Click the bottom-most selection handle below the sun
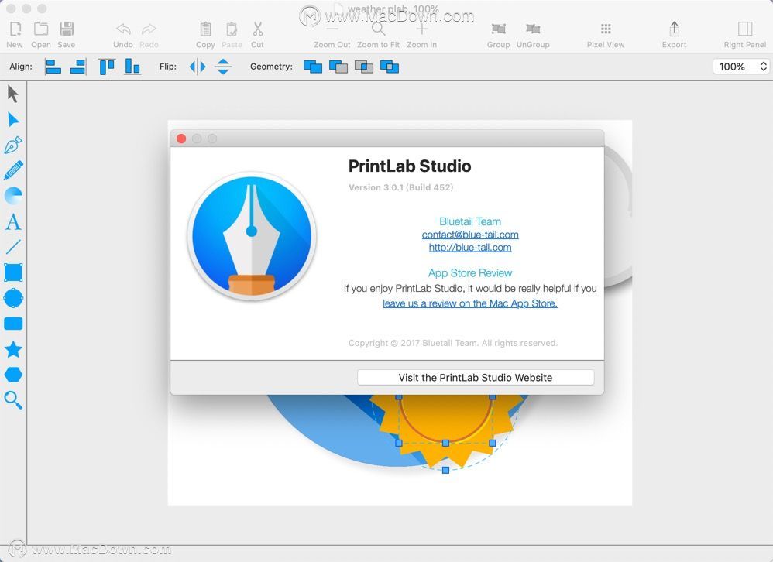 point(445,471)
